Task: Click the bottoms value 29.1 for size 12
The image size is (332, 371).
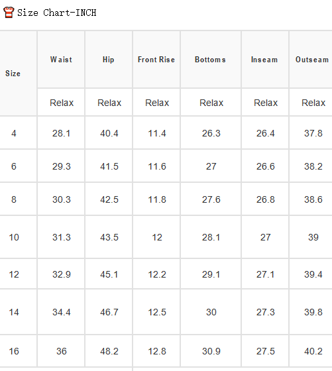Action: tap(211, 274)
